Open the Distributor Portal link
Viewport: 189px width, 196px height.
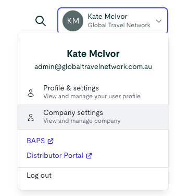pyautogui.click(x=59, y=155)
